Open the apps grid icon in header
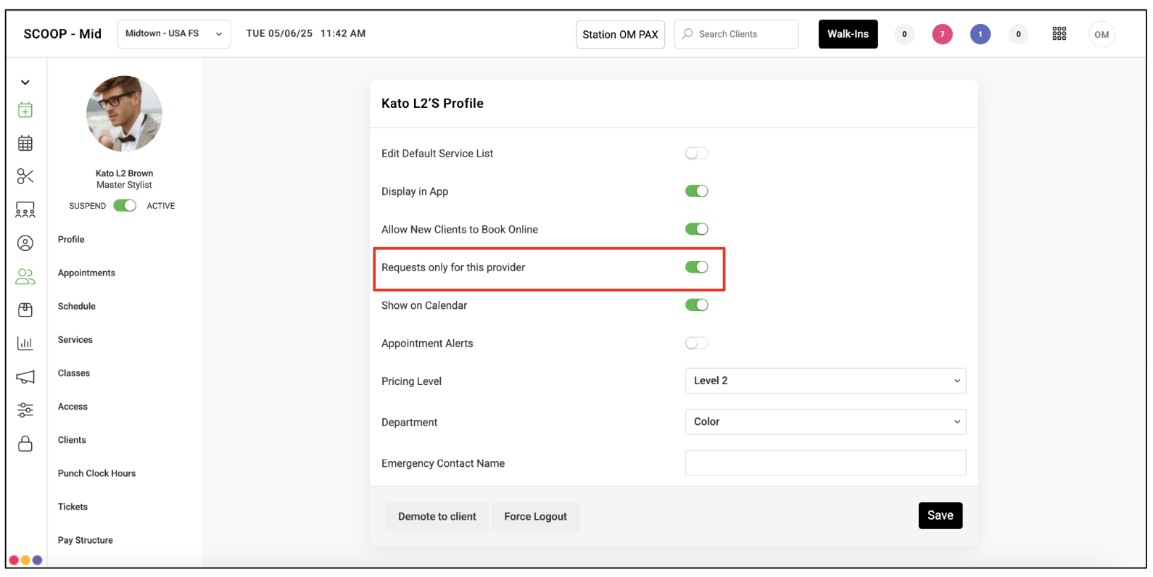This screenshot has width=1153, height=577. pyautogui.click(x=1059, y=34)
